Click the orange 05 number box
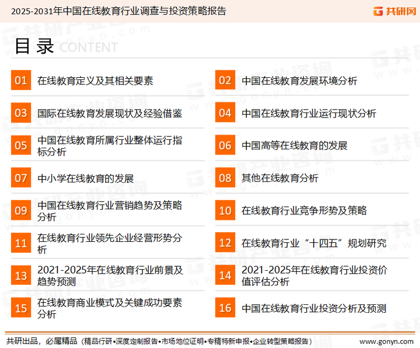The width and height of the screenshot is (420, 348). point(21,145)
